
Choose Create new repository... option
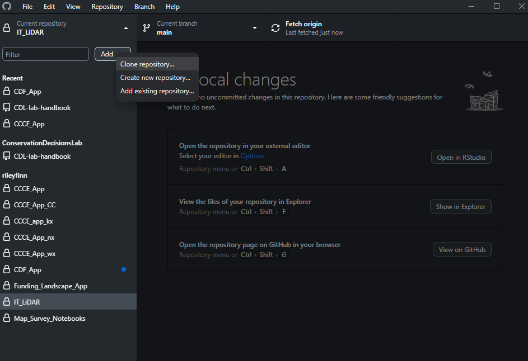click(155, 78)
